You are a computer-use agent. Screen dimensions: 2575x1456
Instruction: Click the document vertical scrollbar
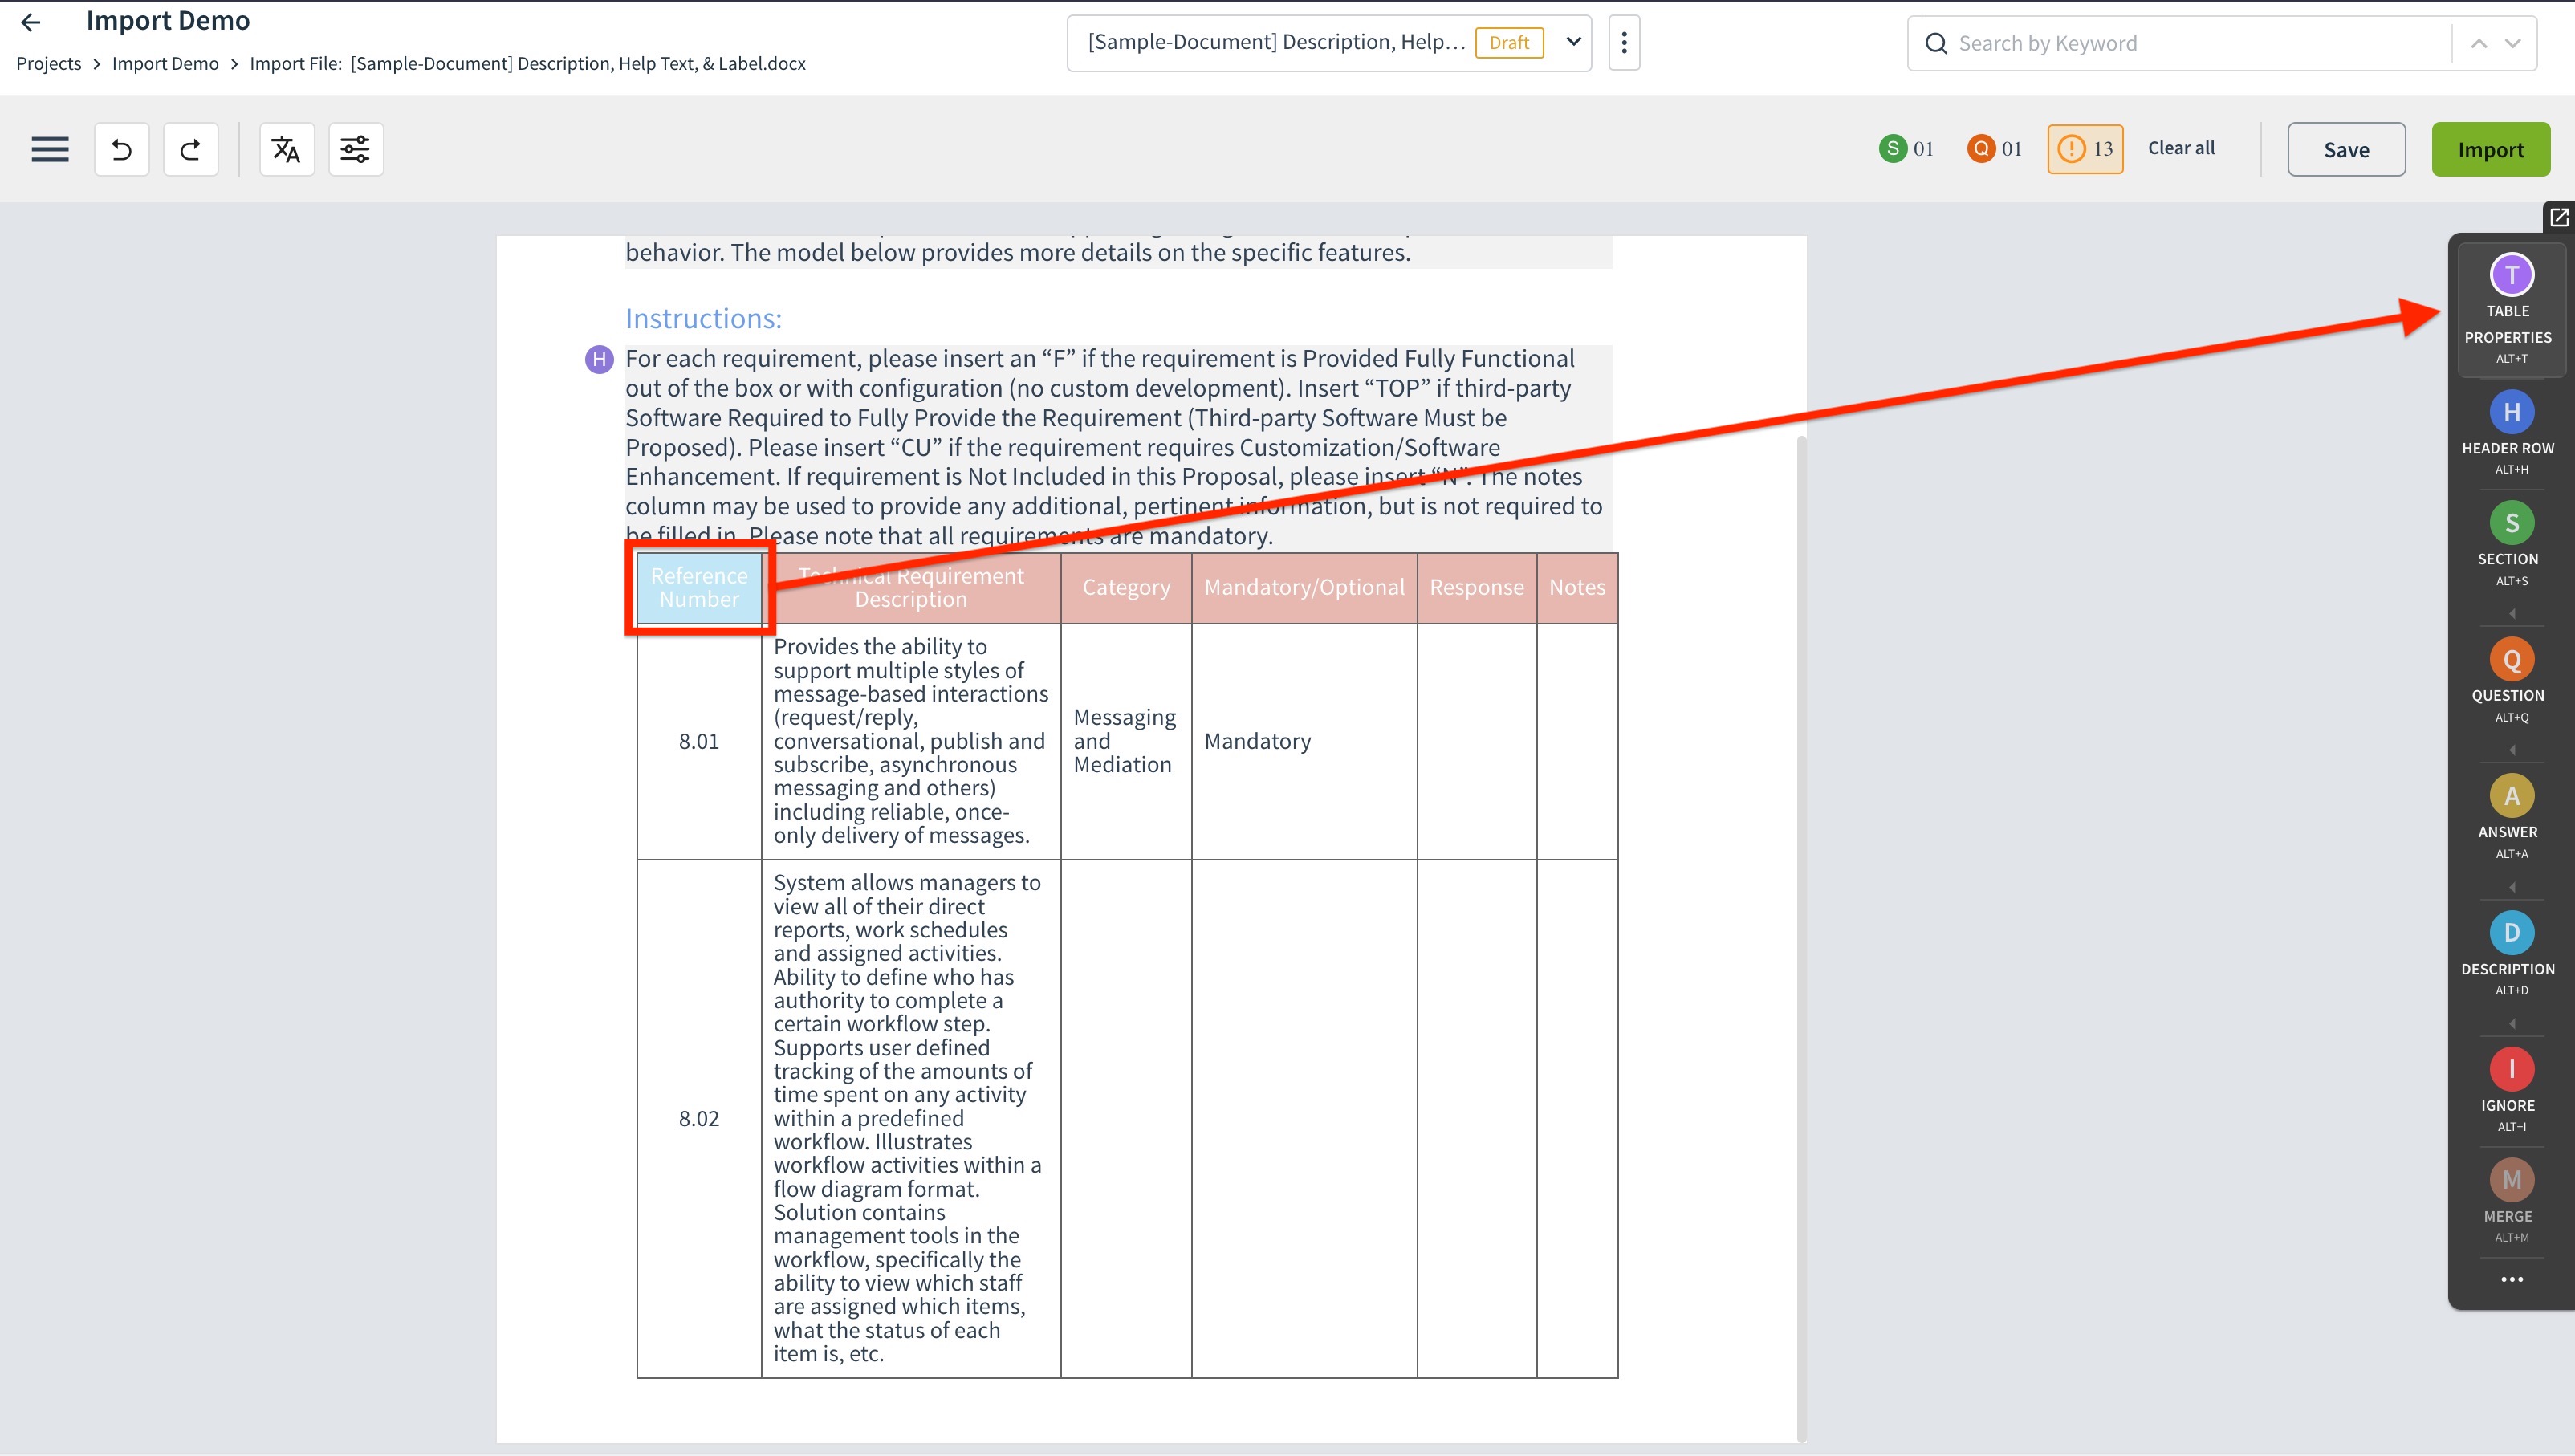click(1802, 938)
